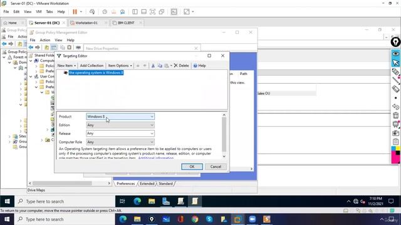Collapse the Forest node in Group Policy tree
Screen dimensions: 401x225
[4, 57]
